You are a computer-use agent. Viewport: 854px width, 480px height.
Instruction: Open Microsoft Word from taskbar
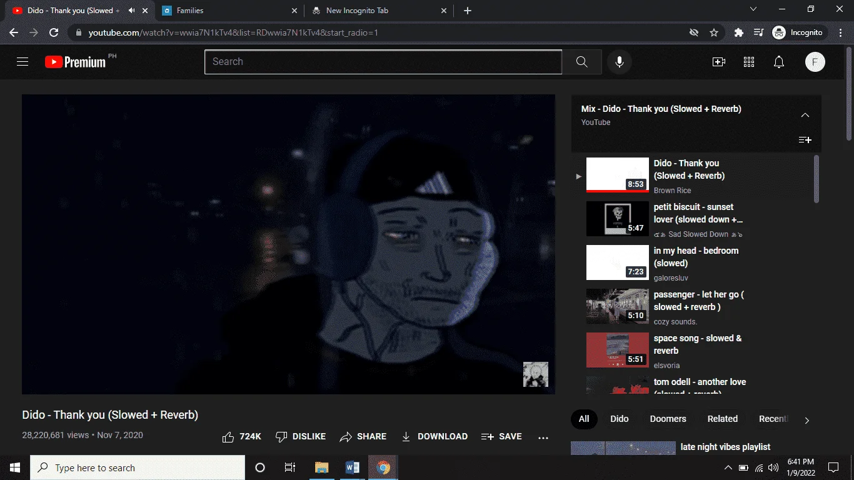click(352, 467)
